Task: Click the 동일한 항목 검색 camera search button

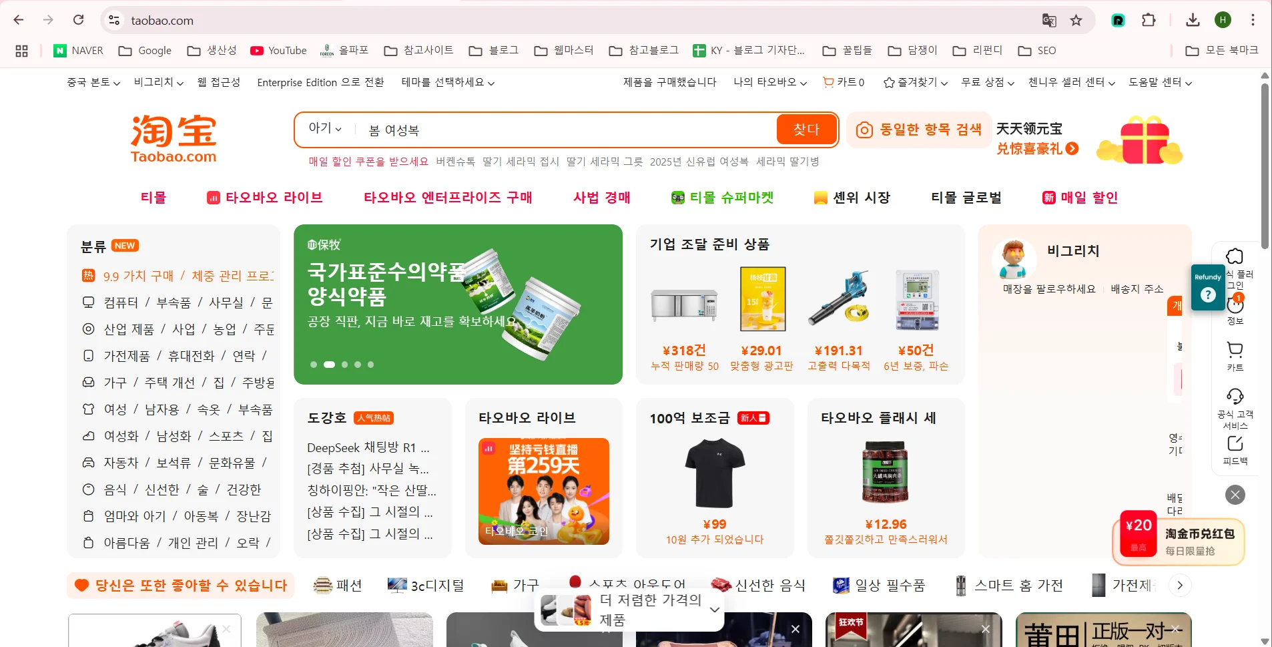Action: point(918,130)
